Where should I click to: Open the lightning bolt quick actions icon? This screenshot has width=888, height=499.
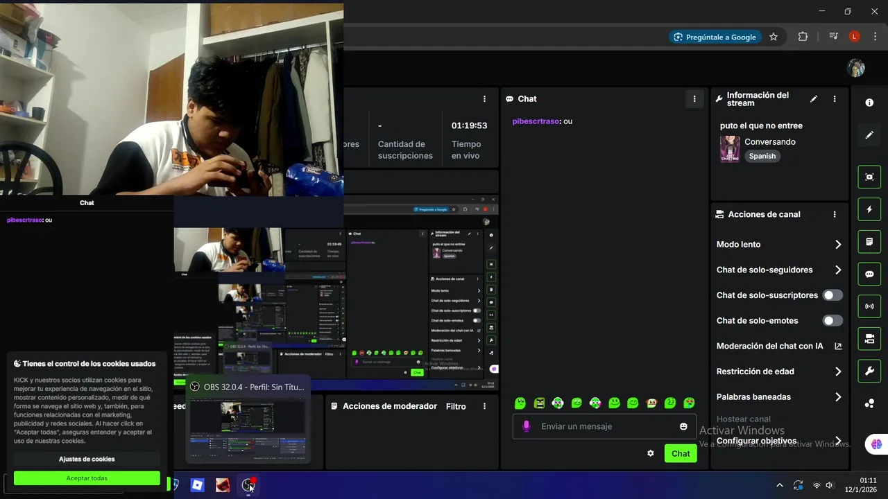(x=869, y=209)
